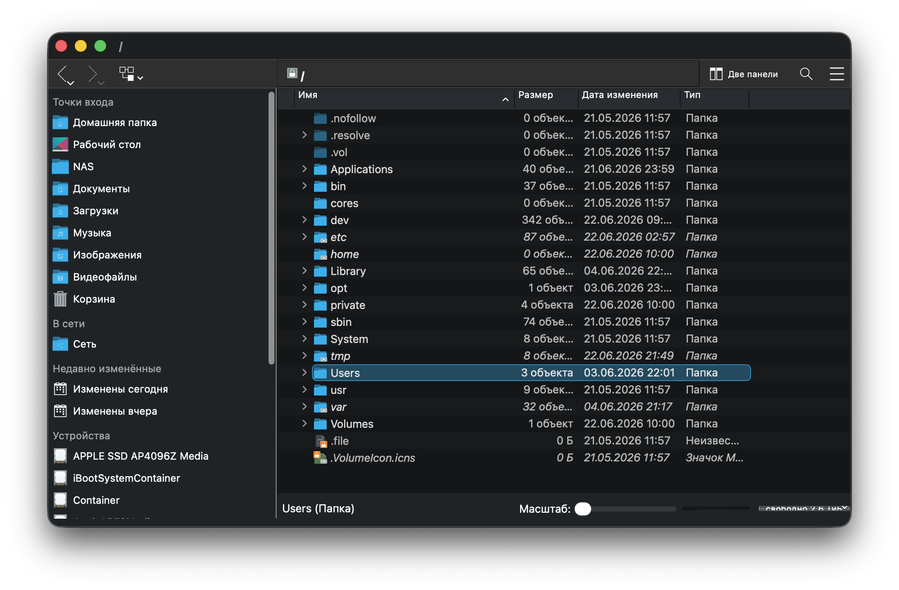Expand the etc folder
The width and height of the screenshot is (899, 590).
[x=304, y=237]
